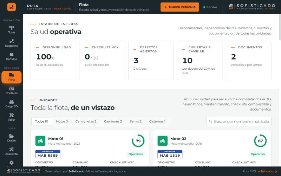Click the En vivo status indicator
The image size is (281, 176).
tap(210, 7)
